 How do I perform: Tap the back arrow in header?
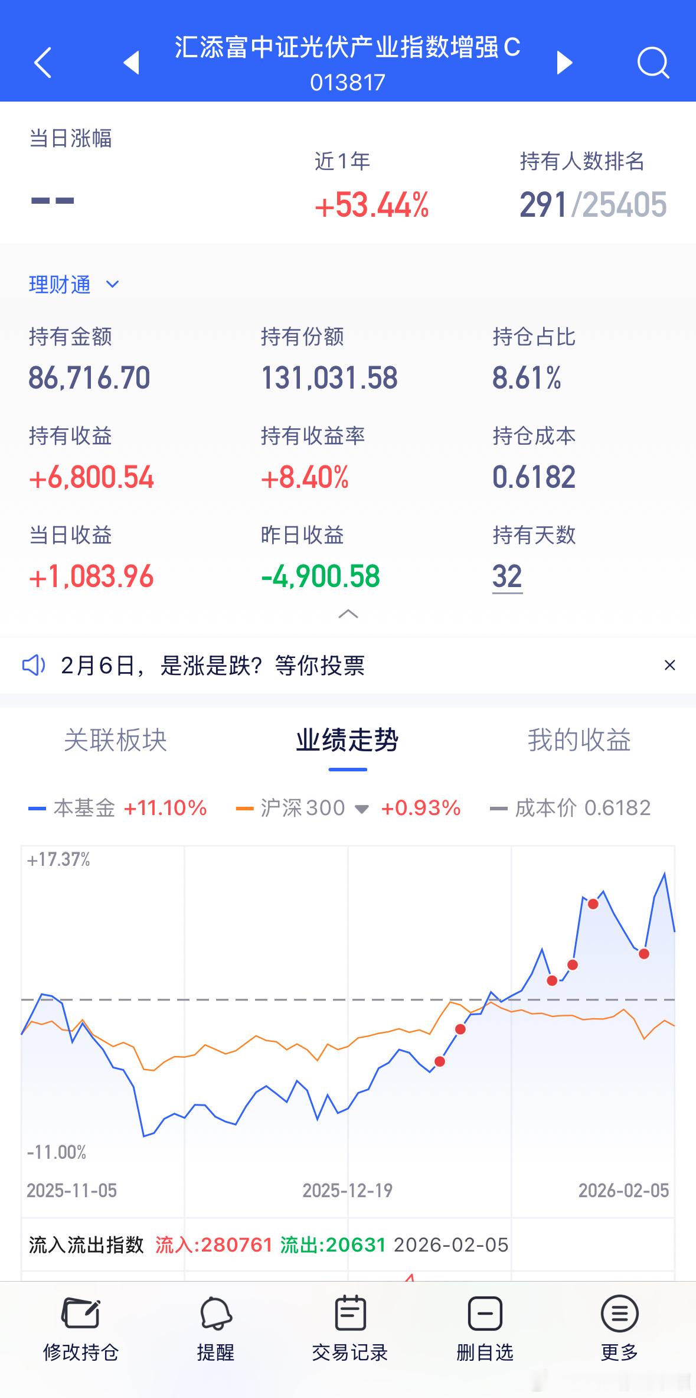(43, 62)
